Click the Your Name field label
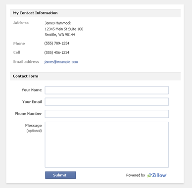 [x=32, y=90]
